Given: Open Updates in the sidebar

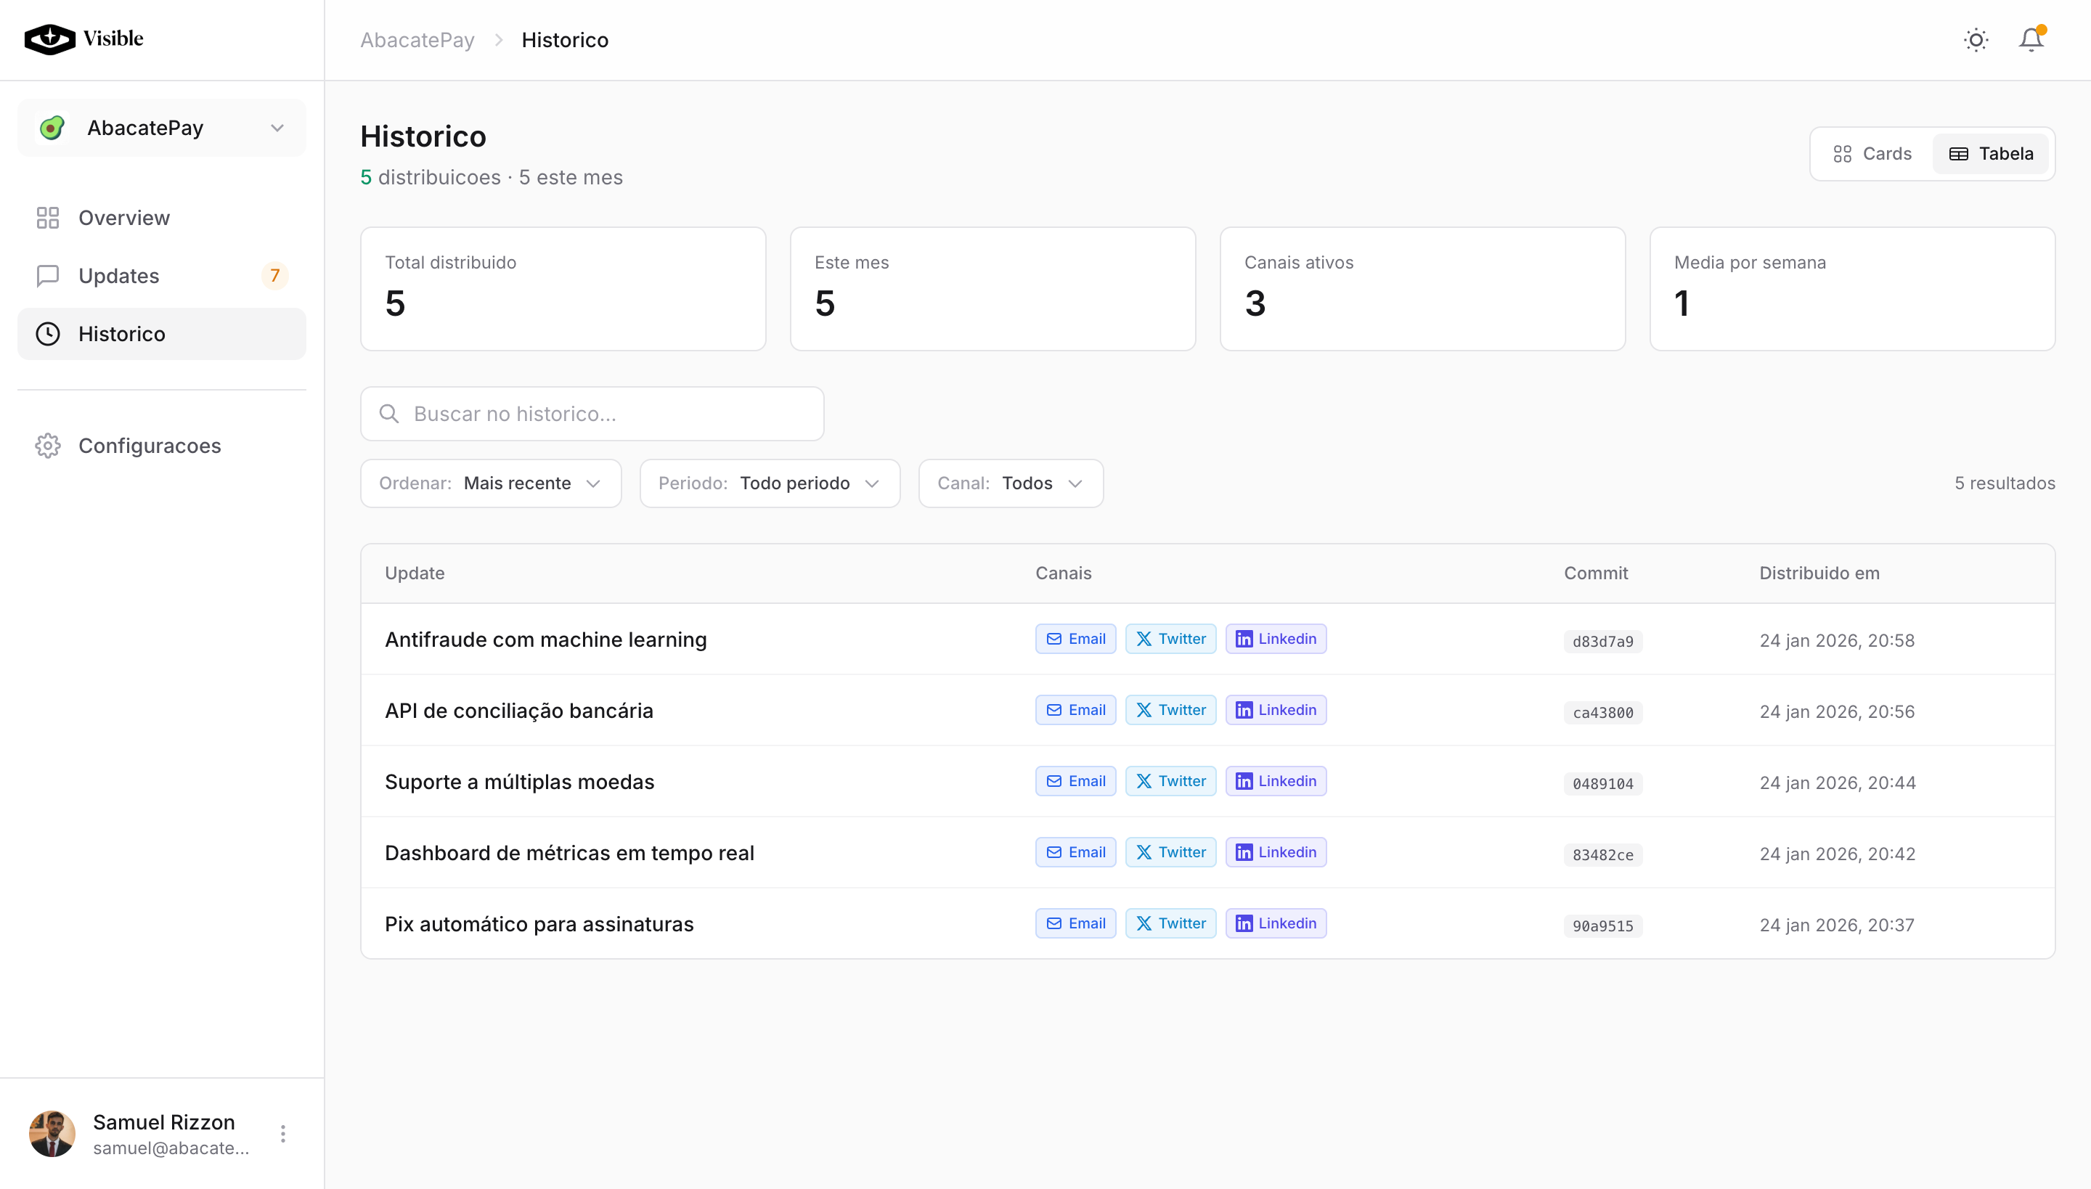Looking at the screenshot, I should click(119, 276).
